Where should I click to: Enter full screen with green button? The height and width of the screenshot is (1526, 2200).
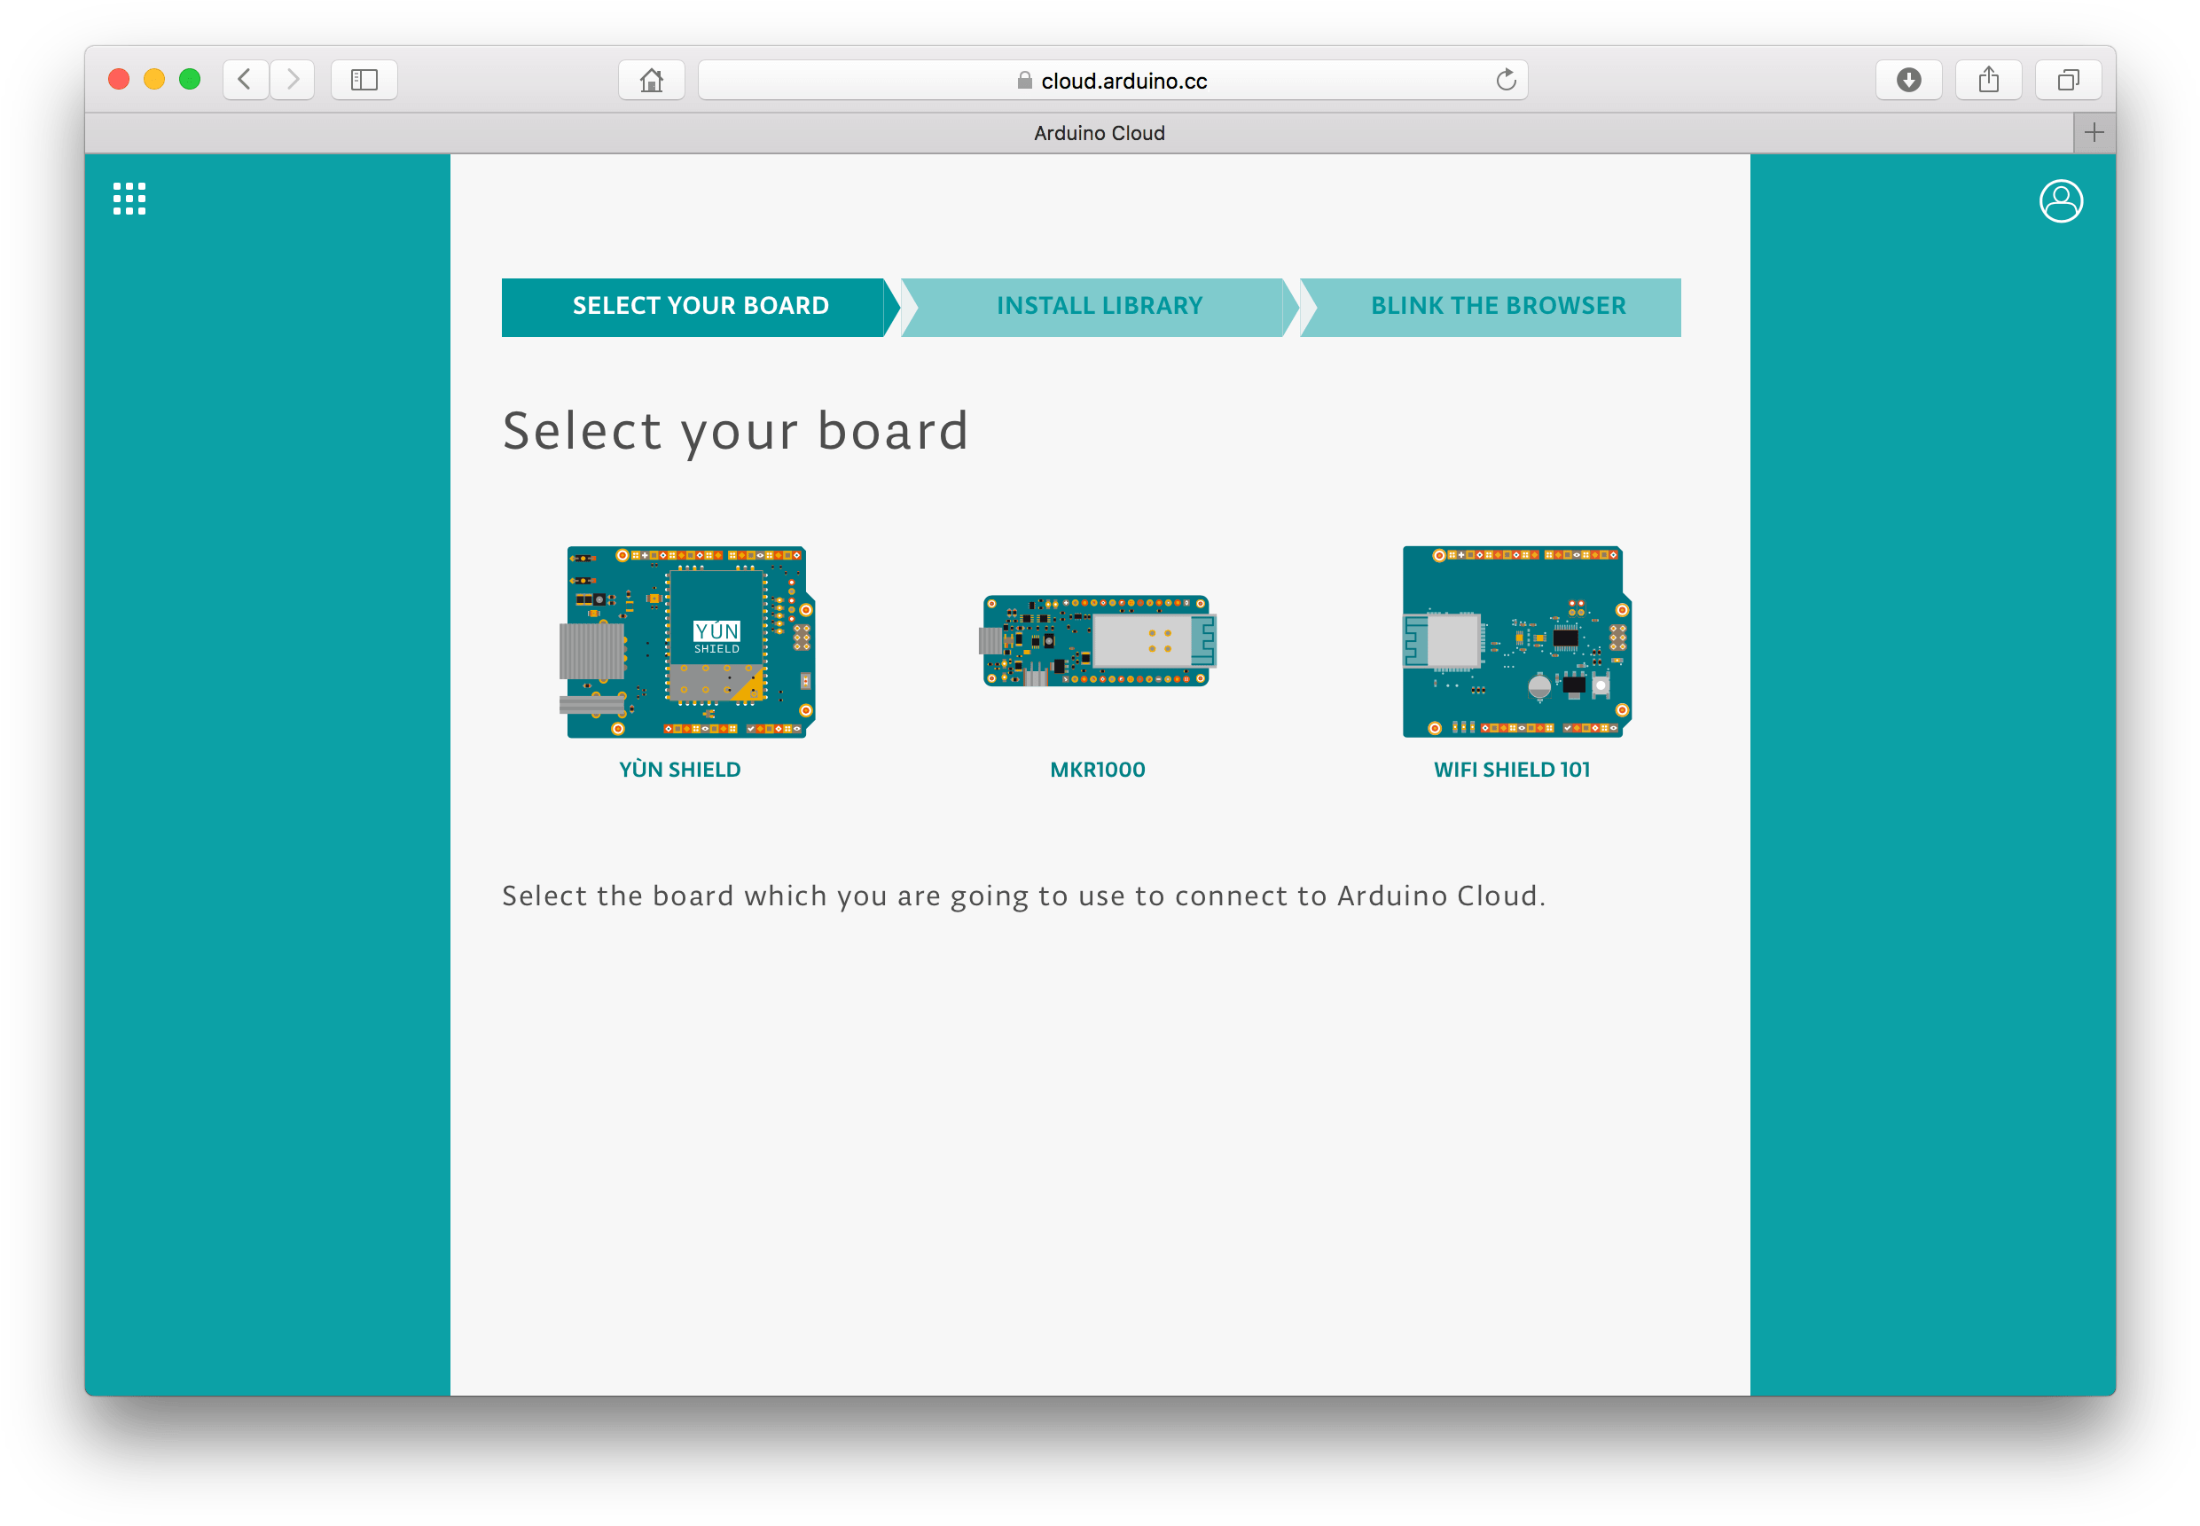click(189, 80)
